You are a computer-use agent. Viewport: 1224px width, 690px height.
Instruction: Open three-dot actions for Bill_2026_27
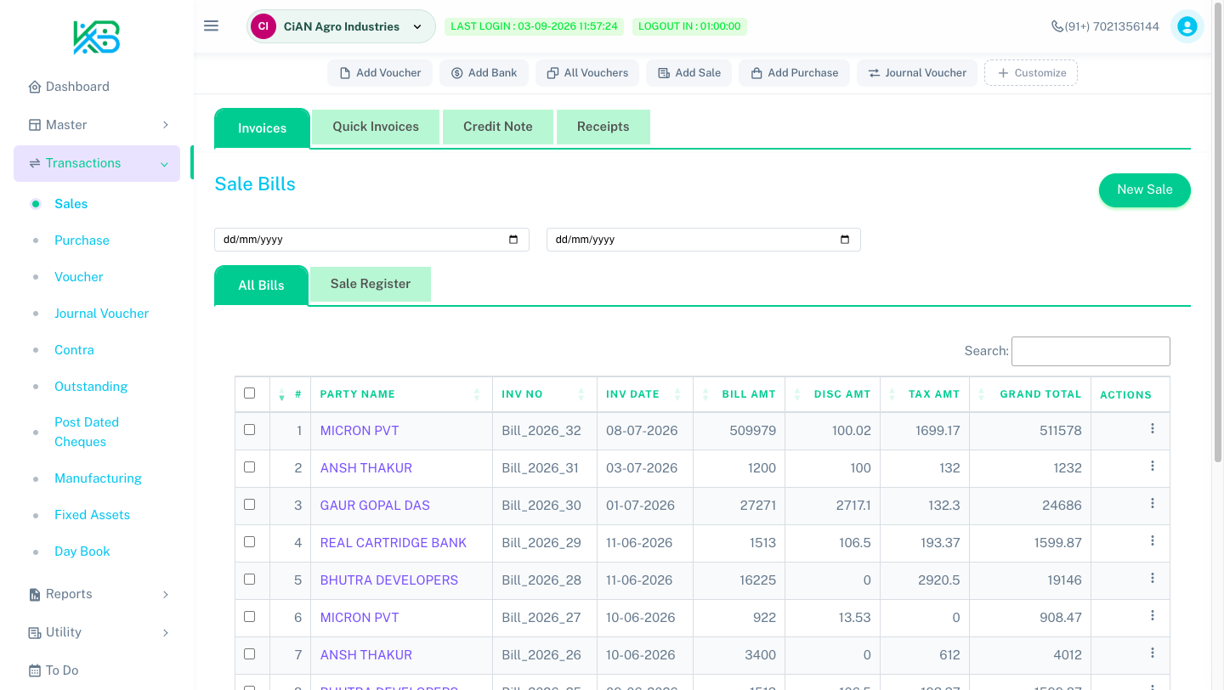point(1153,616)
